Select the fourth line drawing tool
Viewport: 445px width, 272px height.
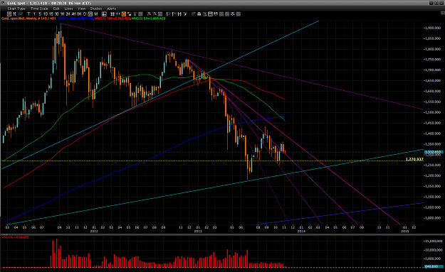click(185, 14)
